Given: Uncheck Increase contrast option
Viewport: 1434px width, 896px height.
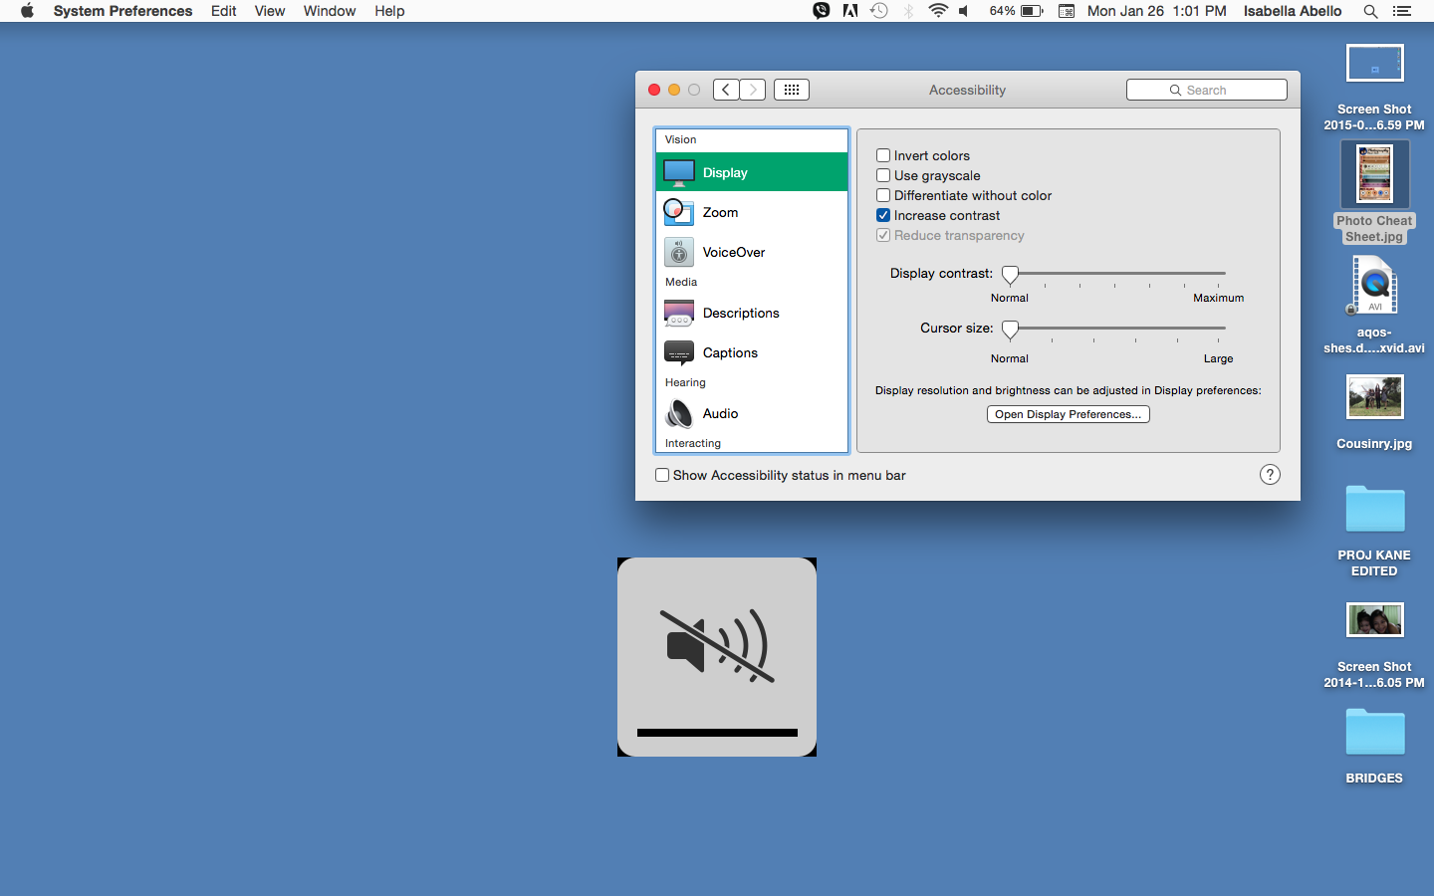Looking at the screenshot, I should (x=883, y=215).
